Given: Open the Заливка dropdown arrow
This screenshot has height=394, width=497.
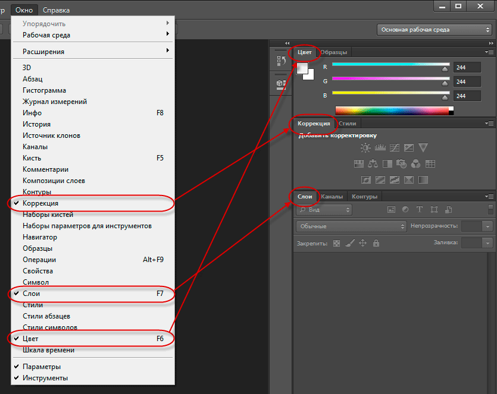Looking at the screenshot, I should [487, 243].
